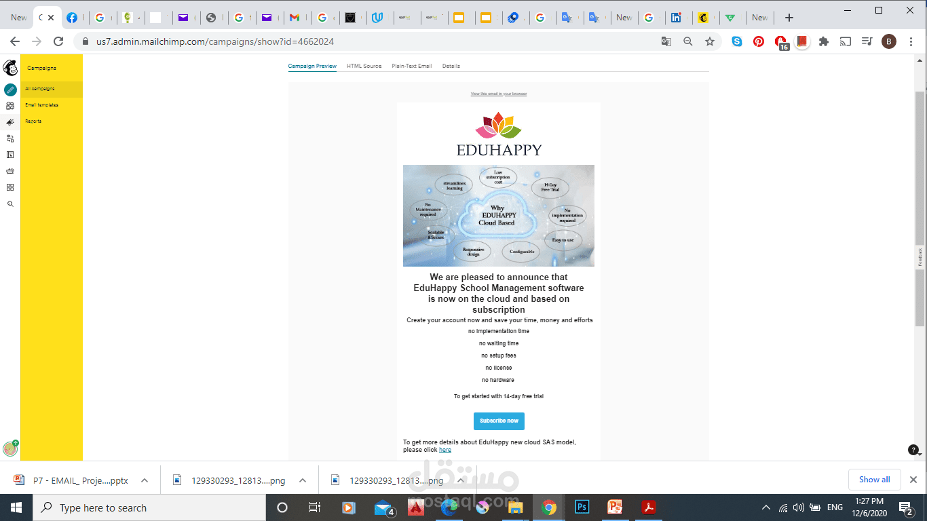Viewport: 927px width, 521px height.
Task: Expand options for P7 - EMAIL pptx download
Action: 145,480
